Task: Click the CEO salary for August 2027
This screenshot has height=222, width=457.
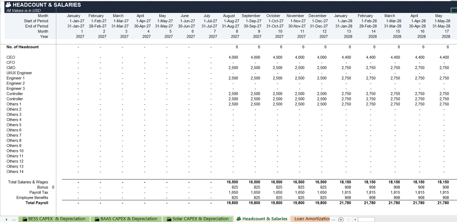Action: [233, 57]
